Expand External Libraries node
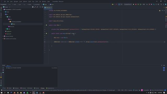Viewport: 167px width, 94px height. click(3, 36)
